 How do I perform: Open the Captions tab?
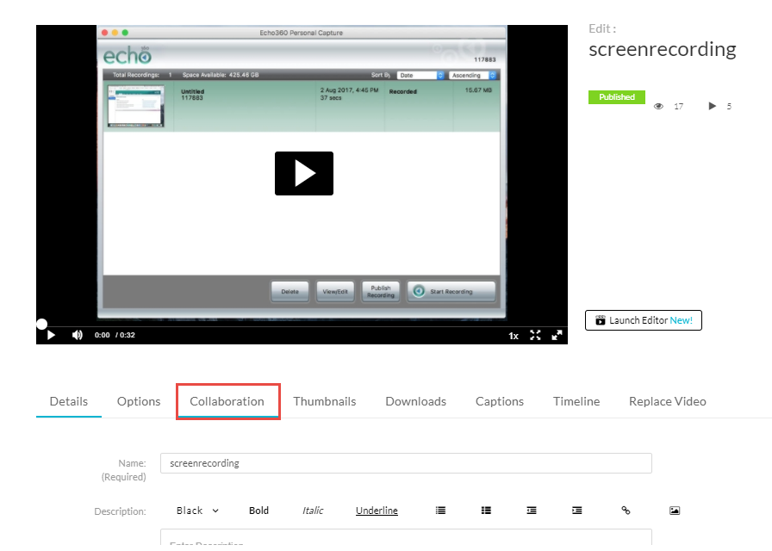(500, 401)
